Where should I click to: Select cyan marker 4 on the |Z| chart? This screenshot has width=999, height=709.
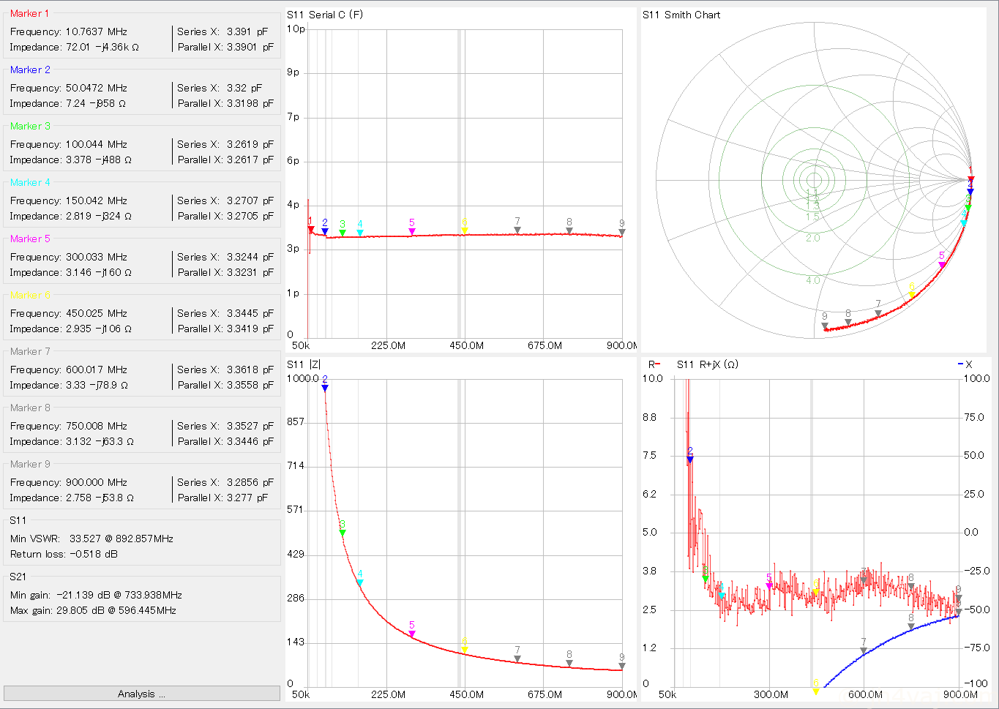pyautogui.click(x=360, y=582)
